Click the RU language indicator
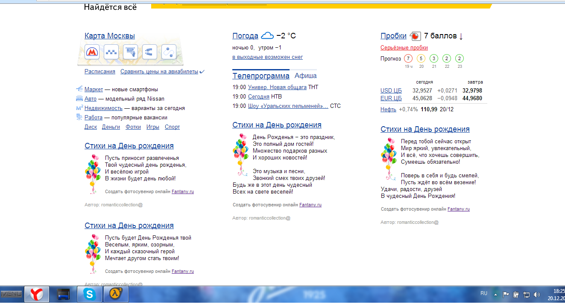This screenshot has height=304, width=565. click(x=484, y=293)
